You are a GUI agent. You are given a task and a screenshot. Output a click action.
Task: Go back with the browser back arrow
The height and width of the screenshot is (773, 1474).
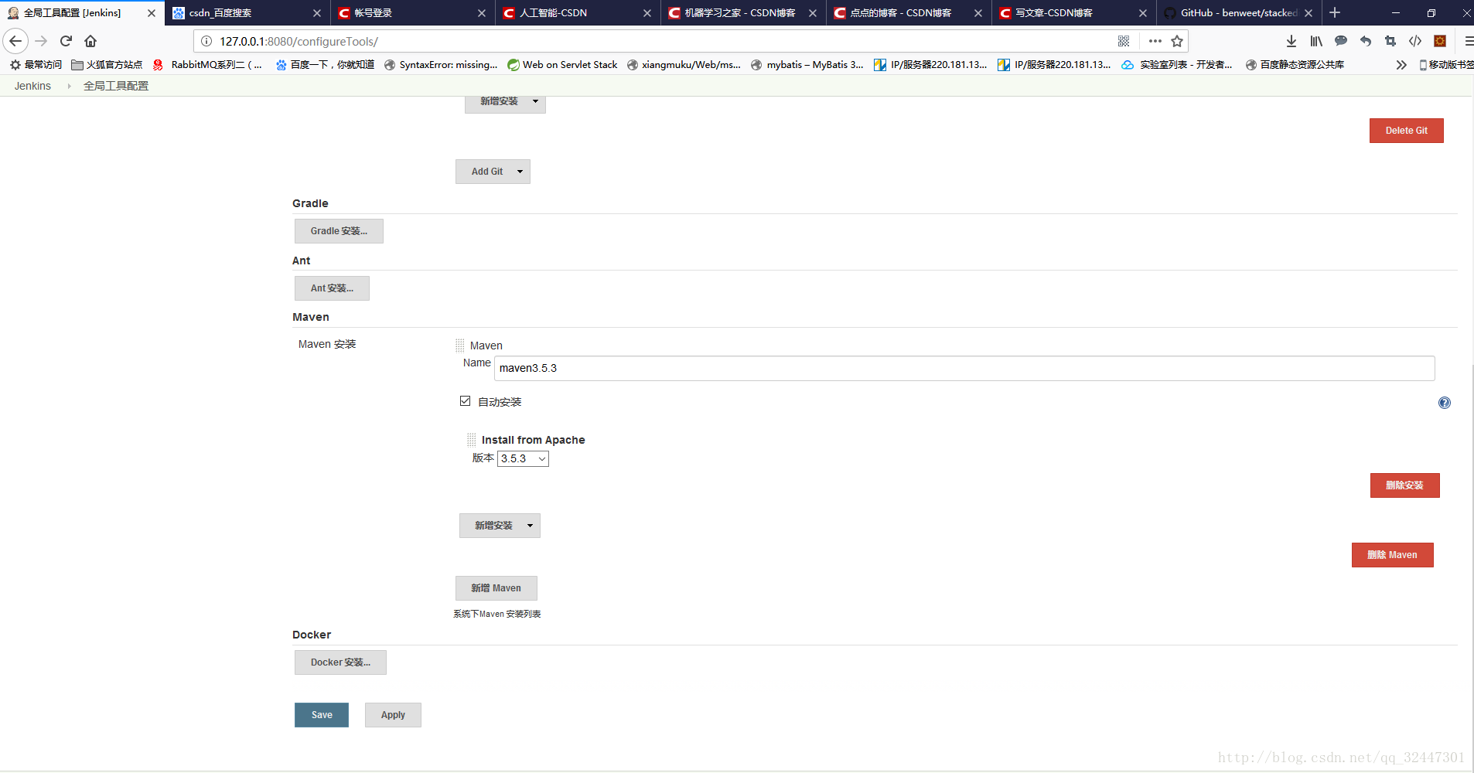[x=15, y=41]
